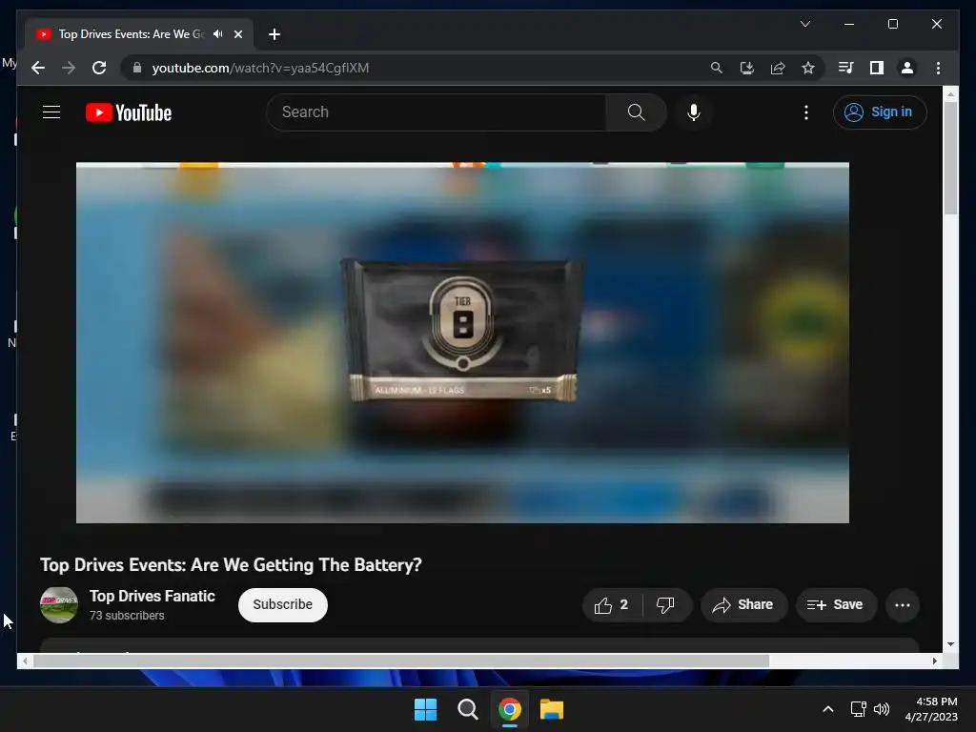Open Chrome tab search dropdown chevron
976x732 pixels.
pyautogui.click(x=804, y=24)
